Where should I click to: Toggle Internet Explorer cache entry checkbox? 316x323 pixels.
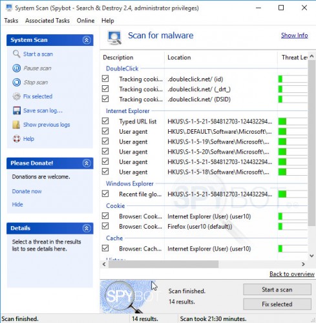pos(105,248)
